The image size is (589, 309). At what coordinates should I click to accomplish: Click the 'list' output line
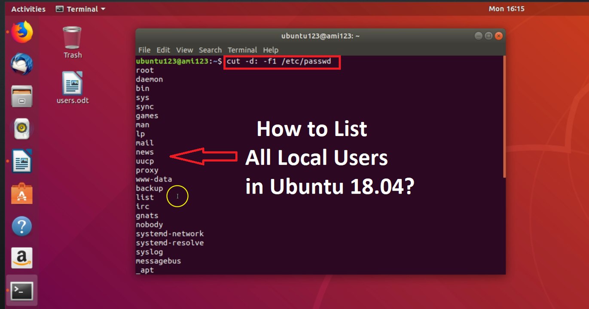[x=145, y=197]
